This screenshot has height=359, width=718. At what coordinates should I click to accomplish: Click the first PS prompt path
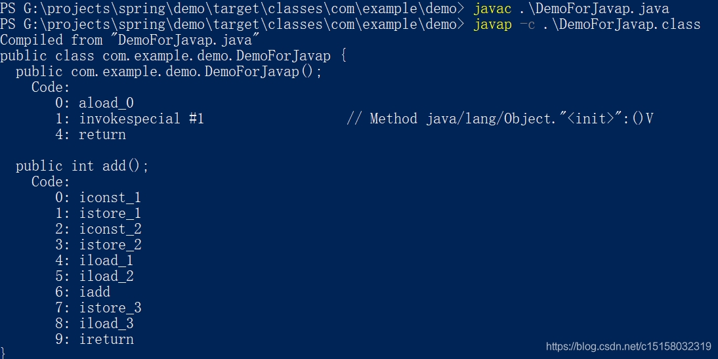[232, 9]
